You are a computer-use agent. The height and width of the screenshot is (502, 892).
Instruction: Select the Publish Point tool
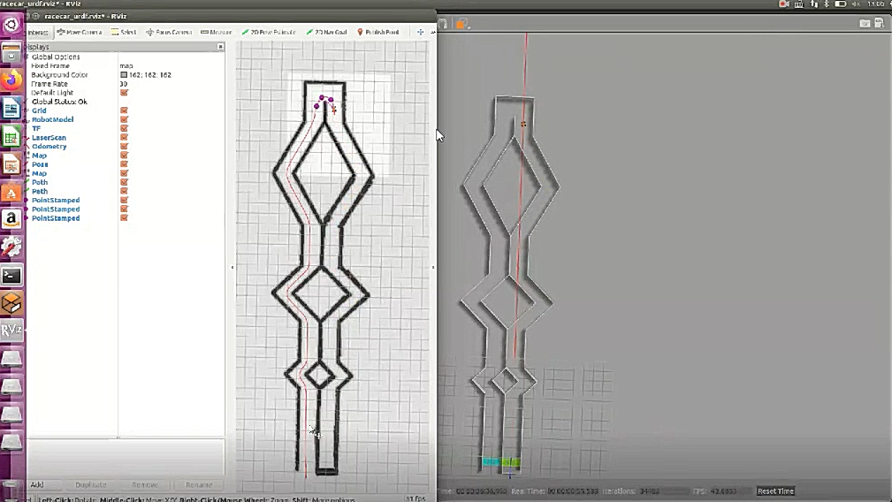click(378, 33)
